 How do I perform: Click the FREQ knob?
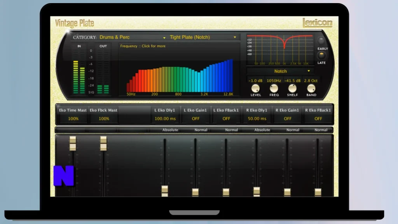tap(274, 88)
